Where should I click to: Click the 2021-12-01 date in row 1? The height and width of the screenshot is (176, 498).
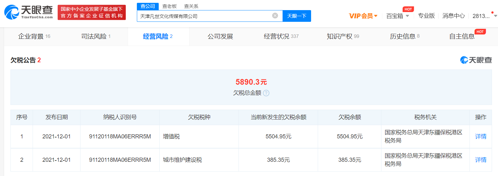(x=56, y=137)
